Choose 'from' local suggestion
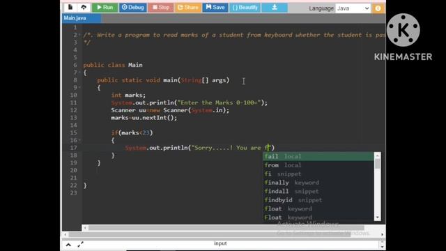This screenshot has width=446, height=251. click(318, 165)
